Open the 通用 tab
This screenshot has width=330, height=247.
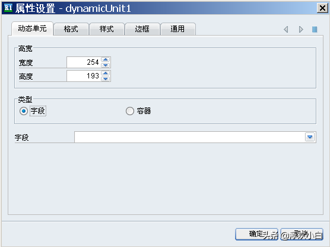[178, 29]
